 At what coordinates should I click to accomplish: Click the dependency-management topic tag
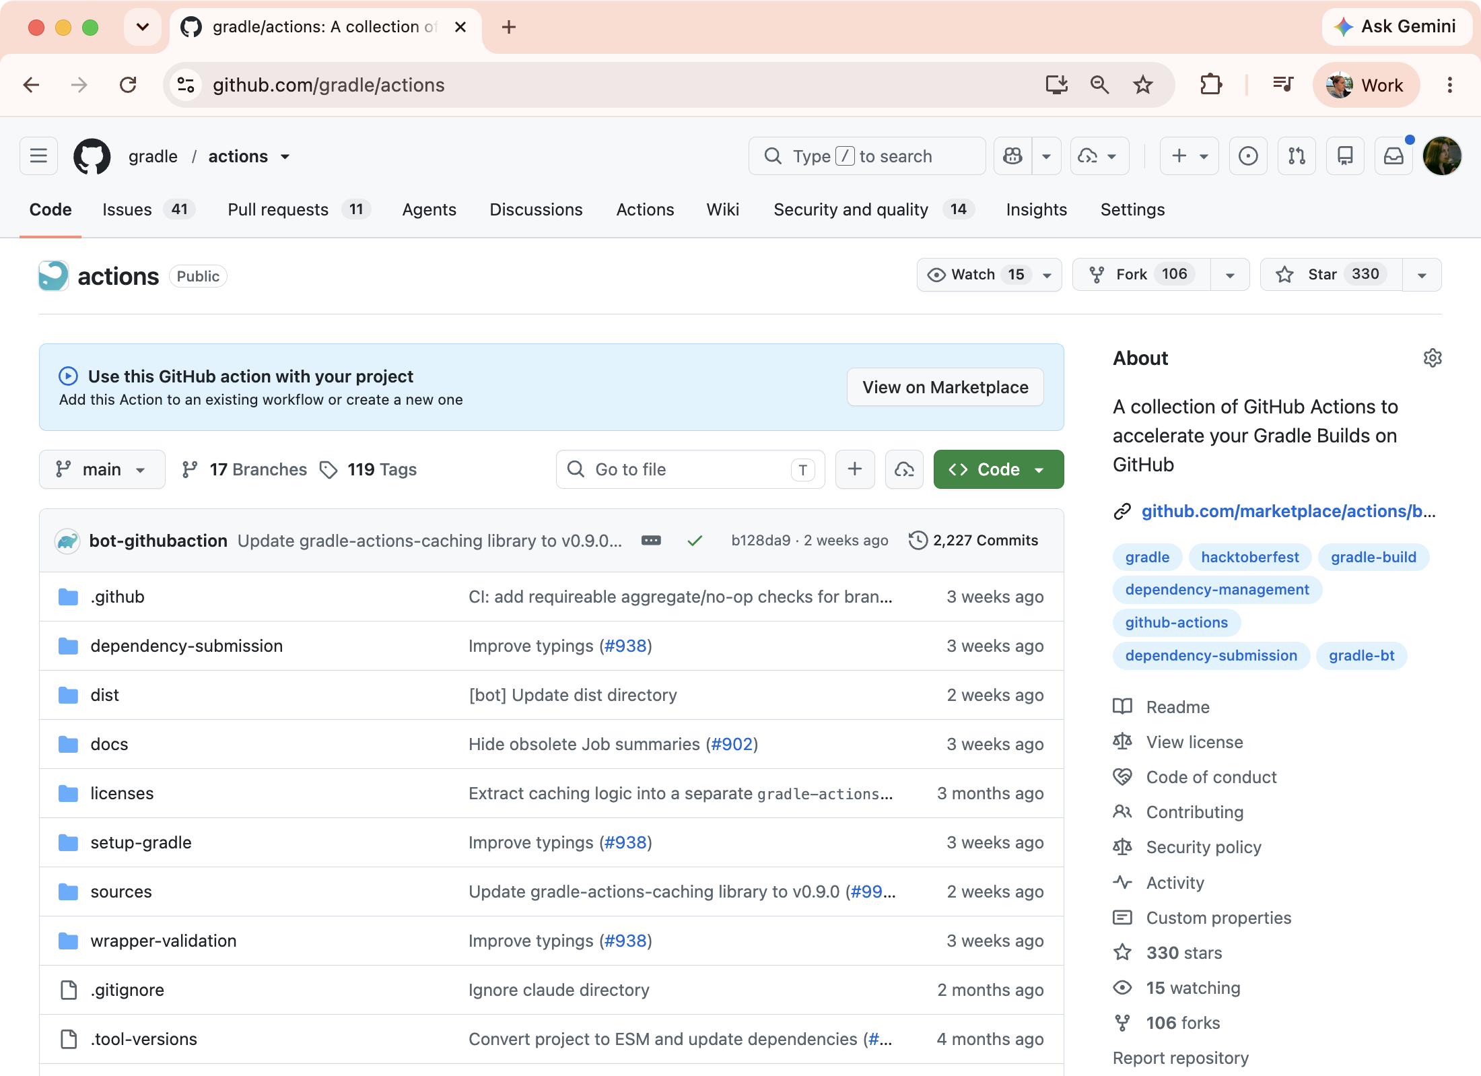point(1217,590)
